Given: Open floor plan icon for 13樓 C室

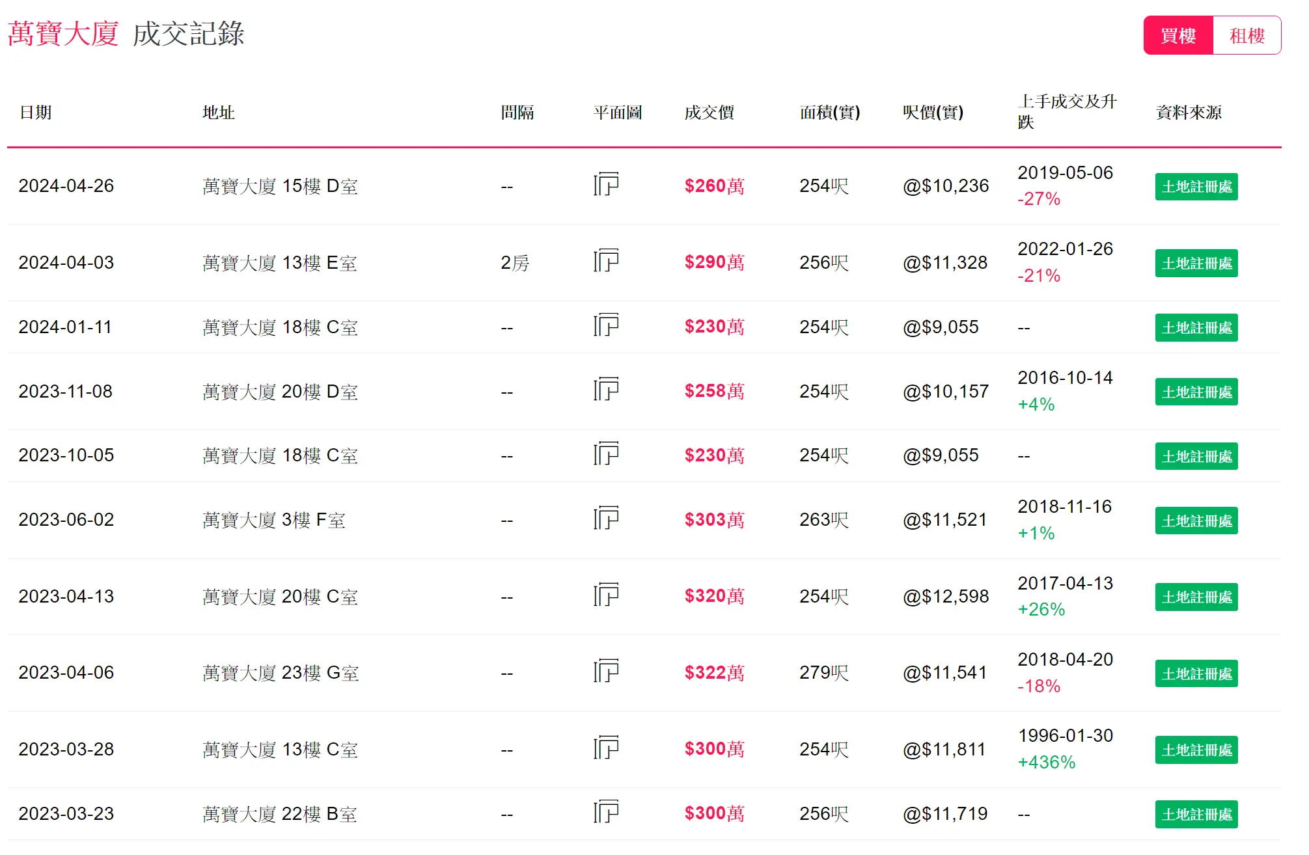Looking at the screenshot, I should [606, 749].
